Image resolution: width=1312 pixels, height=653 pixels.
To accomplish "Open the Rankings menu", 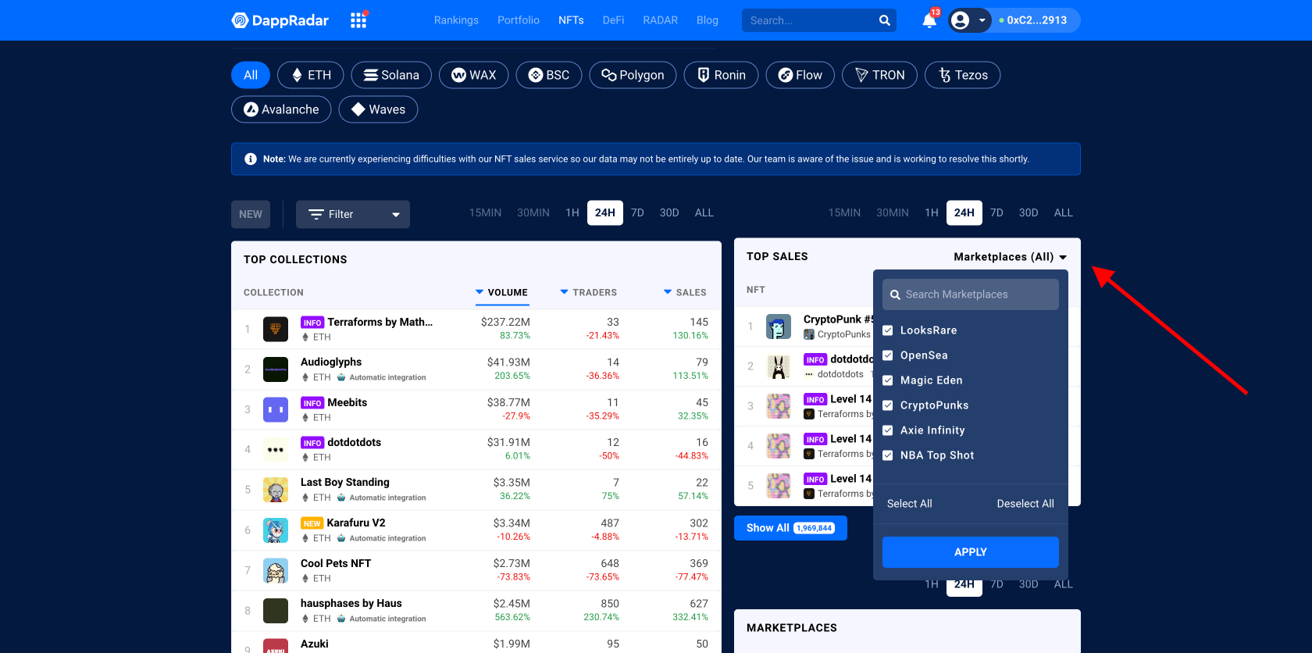I will [x=456, y=20].
